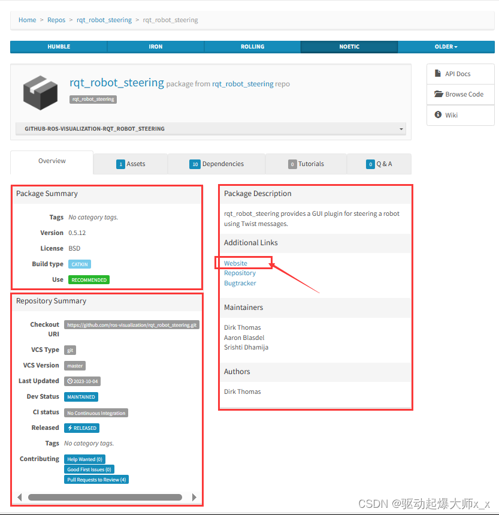Screen dimensions: 499x515
Task: Open the Website link
Action: click(x=235, y=263)
